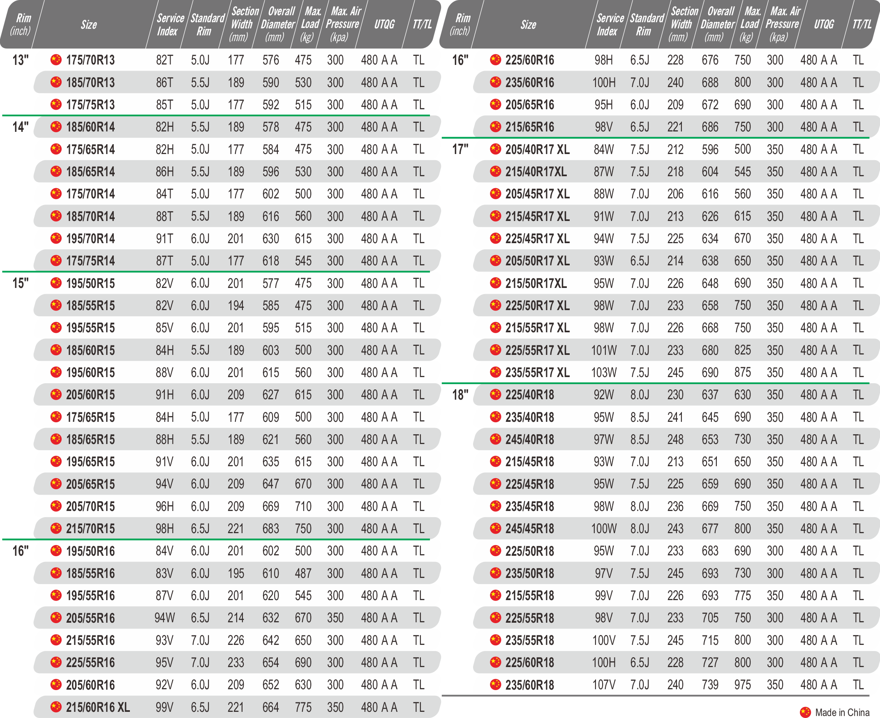Click the Made in China legend flag
The height and width of the screenshot is (718, 880).
coord(805,712)
